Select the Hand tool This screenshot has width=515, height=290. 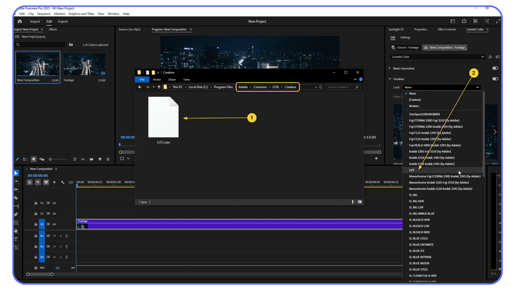[16, 231]
